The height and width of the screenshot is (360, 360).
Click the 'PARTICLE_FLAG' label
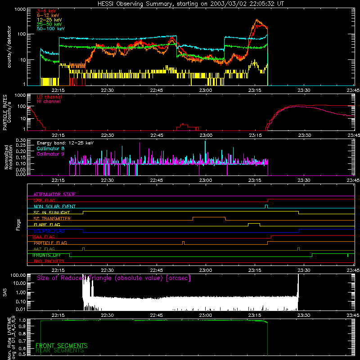pyautogui.click(x=50, y=243)
